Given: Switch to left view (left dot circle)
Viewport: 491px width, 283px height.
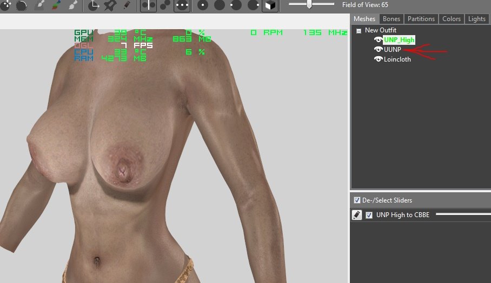Looking at the screenshot, I should [236, 5].
